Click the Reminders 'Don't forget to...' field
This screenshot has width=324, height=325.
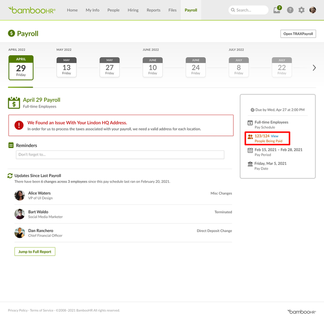click(x=120, y=155)
